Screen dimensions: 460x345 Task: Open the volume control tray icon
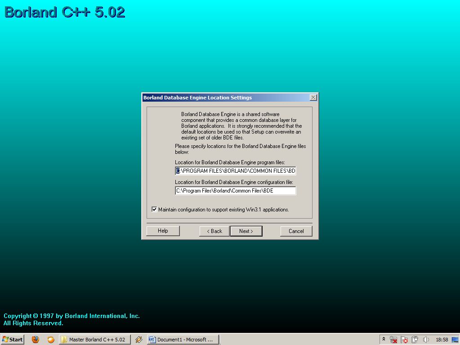426,340
